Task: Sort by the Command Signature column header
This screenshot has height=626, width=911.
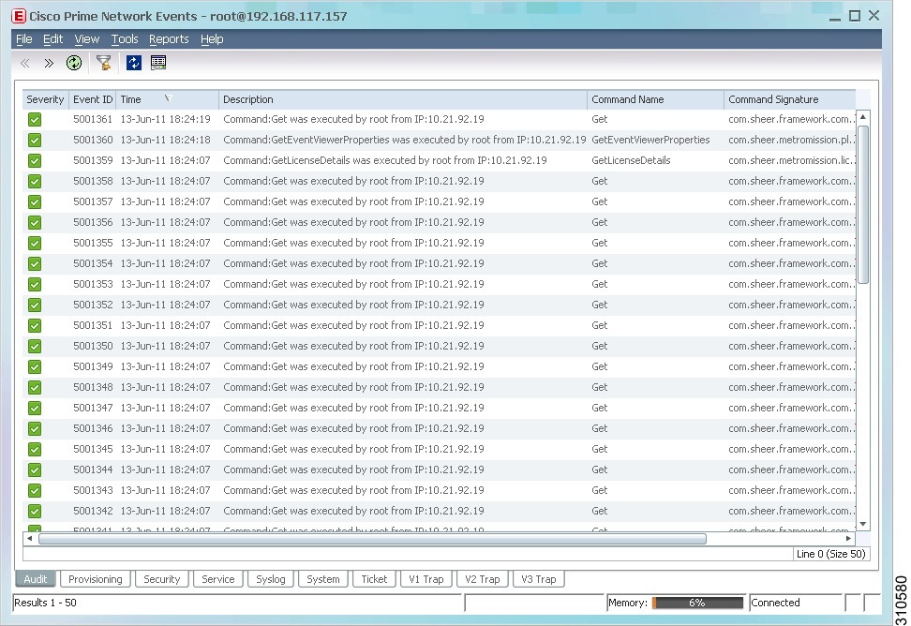Action: click(790, 99)
